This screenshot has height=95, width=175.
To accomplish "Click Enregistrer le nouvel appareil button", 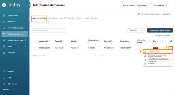I will click(x=160, y=30).
